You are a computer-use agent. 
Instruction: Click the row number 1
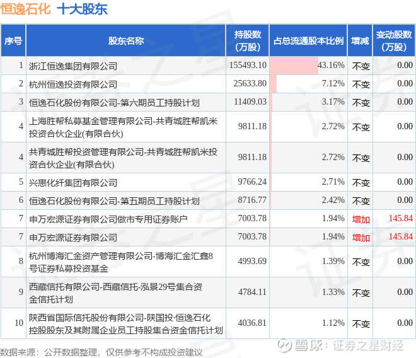pos(21,66)
